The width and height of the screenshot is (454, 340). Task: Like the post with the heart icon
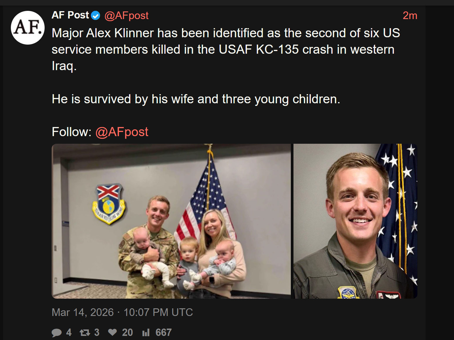coord(112,332)
